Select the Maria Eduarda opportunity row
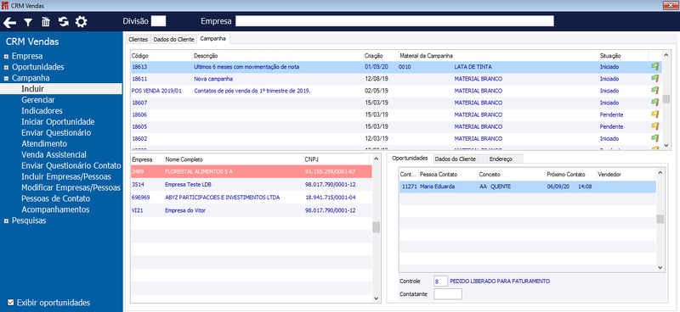 coord(527,187)
